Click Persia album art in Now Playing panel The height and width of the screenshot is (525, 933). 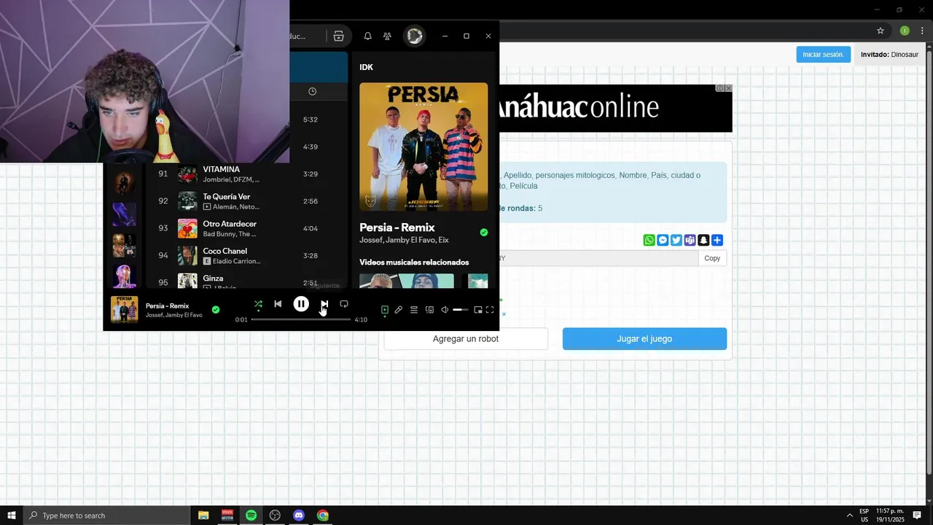(x=423, y=147)
